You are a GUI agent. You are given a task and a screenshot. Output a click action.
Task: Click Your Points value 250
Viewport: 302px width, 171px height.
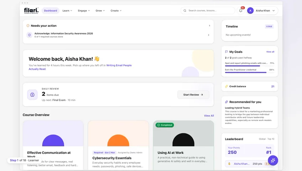(x=232, y=152)
